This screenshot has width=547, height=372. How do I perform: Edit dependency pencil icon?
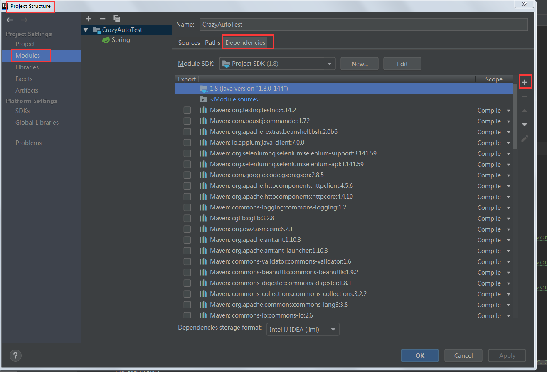pyautogui.click(x=525, y=139)
